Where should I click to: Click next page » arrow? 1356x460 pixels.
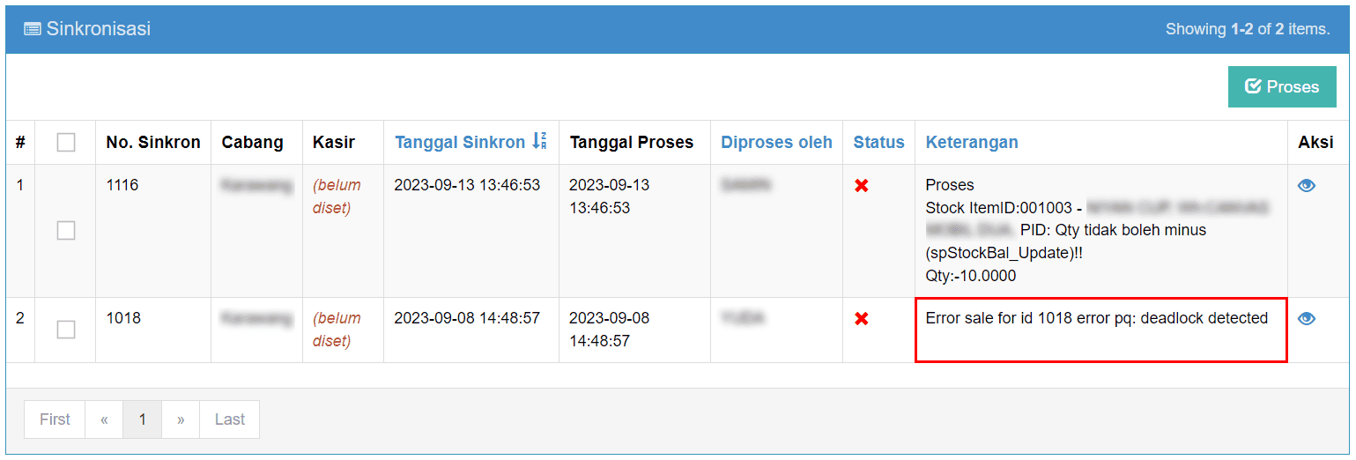coord(181,419)
